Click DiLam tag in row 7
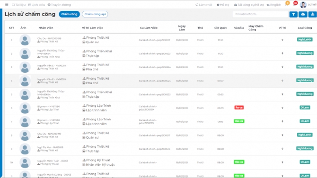Viewport: 317px width, 178px height. [x=305, y=121]
